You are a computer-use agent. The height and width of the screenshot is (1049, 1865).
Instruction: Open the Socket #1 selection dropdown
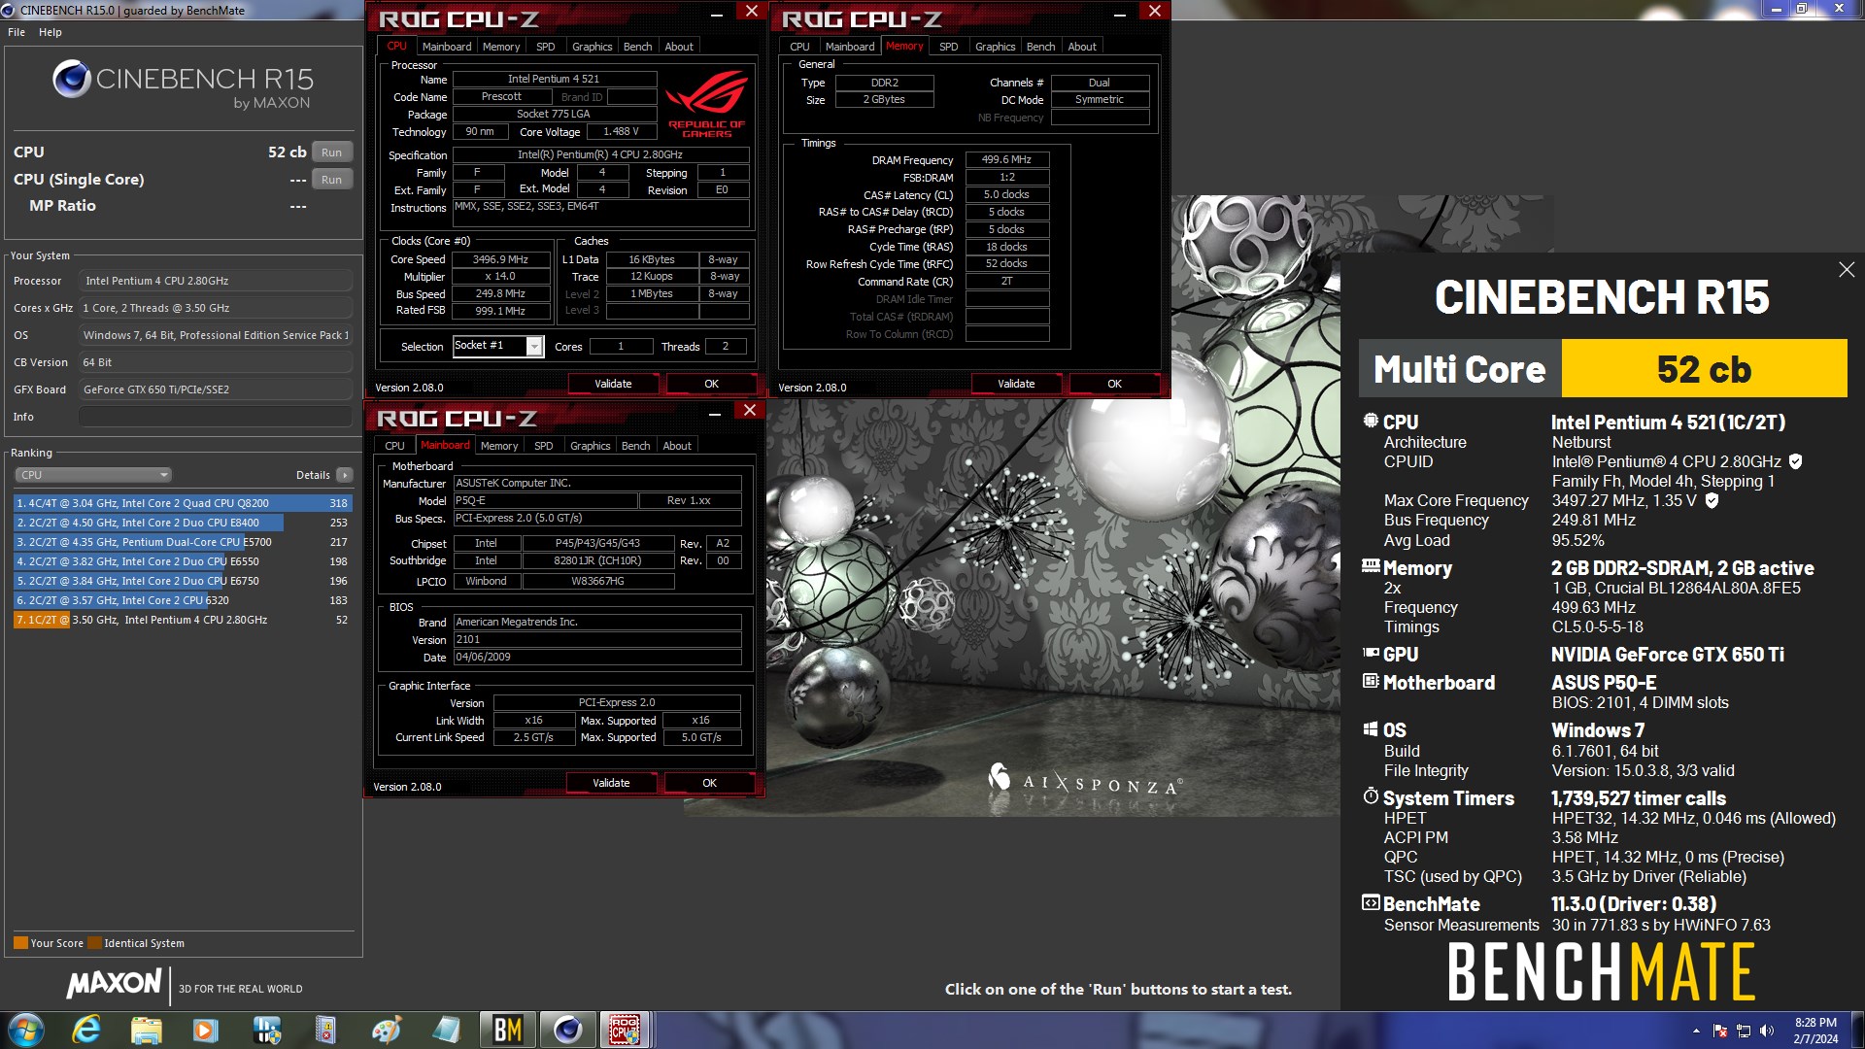tap(534, 347)
